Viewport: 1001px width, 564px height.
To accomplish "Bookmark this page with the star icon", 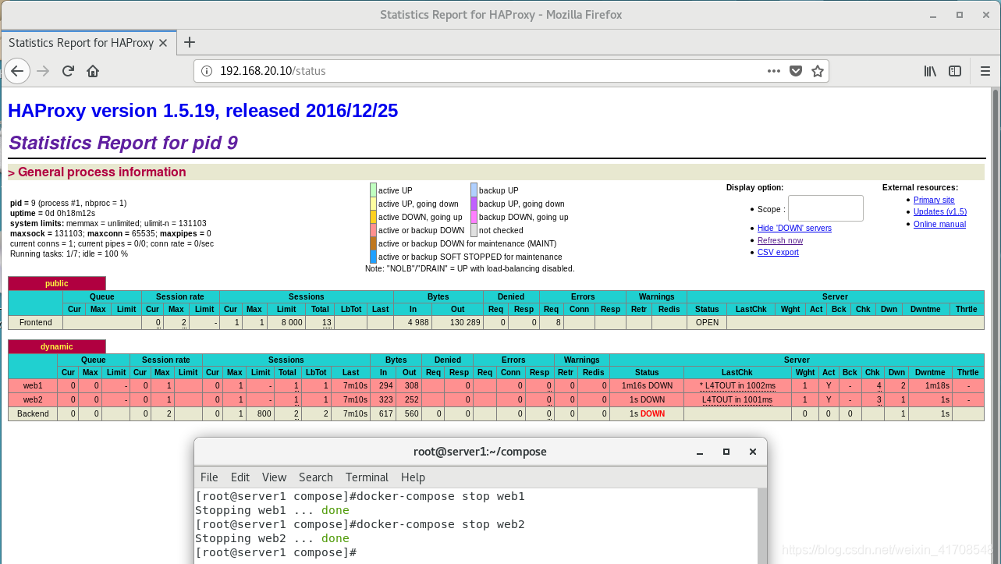I will (x=818, y=71).
